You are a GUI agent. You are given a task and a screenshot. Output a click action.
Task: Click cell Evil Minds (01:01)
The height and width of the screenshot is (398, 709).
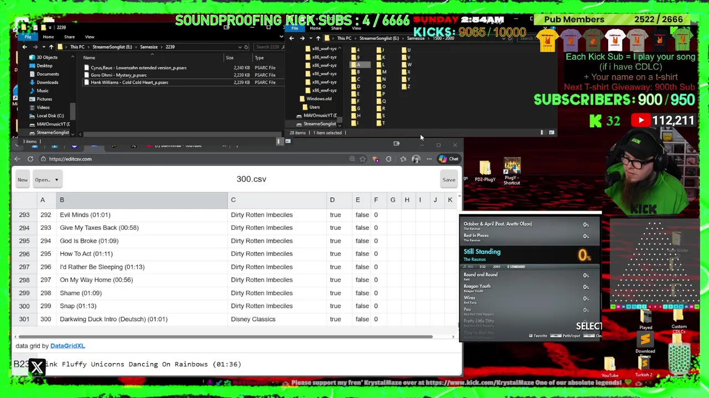coord(141,215)
